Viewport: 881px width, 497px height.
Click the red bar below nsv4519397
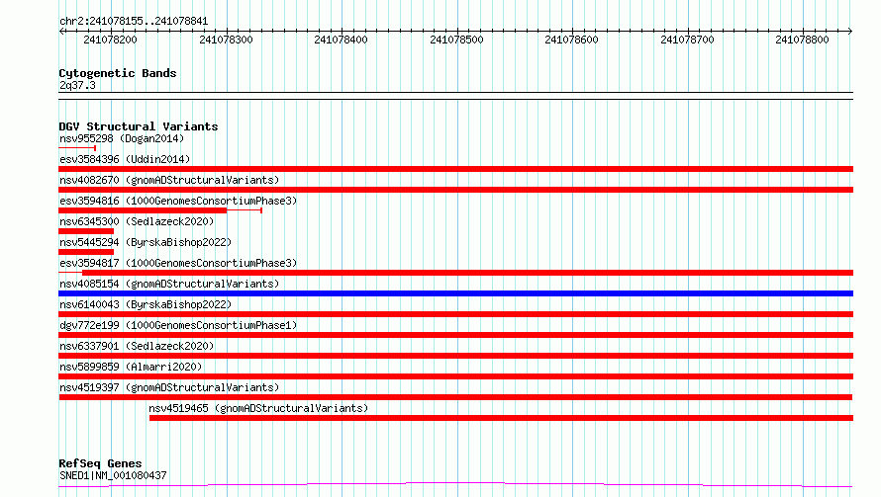click(455, 397)
